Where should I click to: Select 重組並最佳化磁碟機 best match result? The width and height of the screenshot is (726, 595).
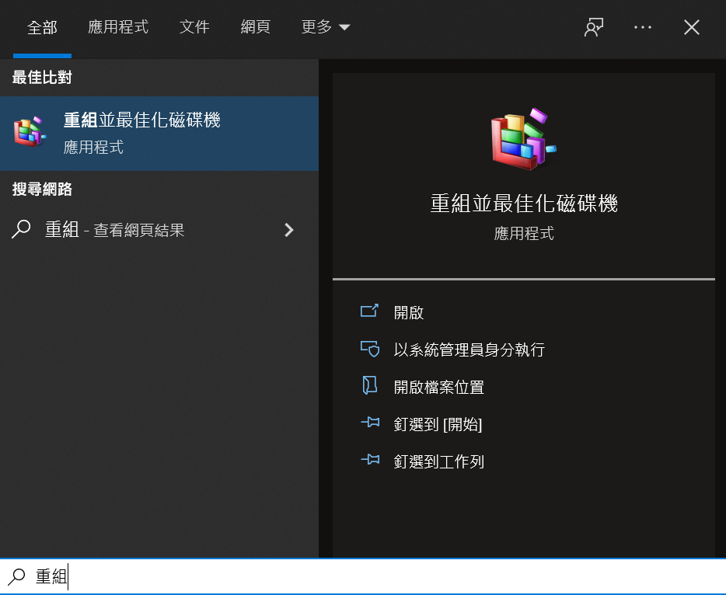pos(159,134)
